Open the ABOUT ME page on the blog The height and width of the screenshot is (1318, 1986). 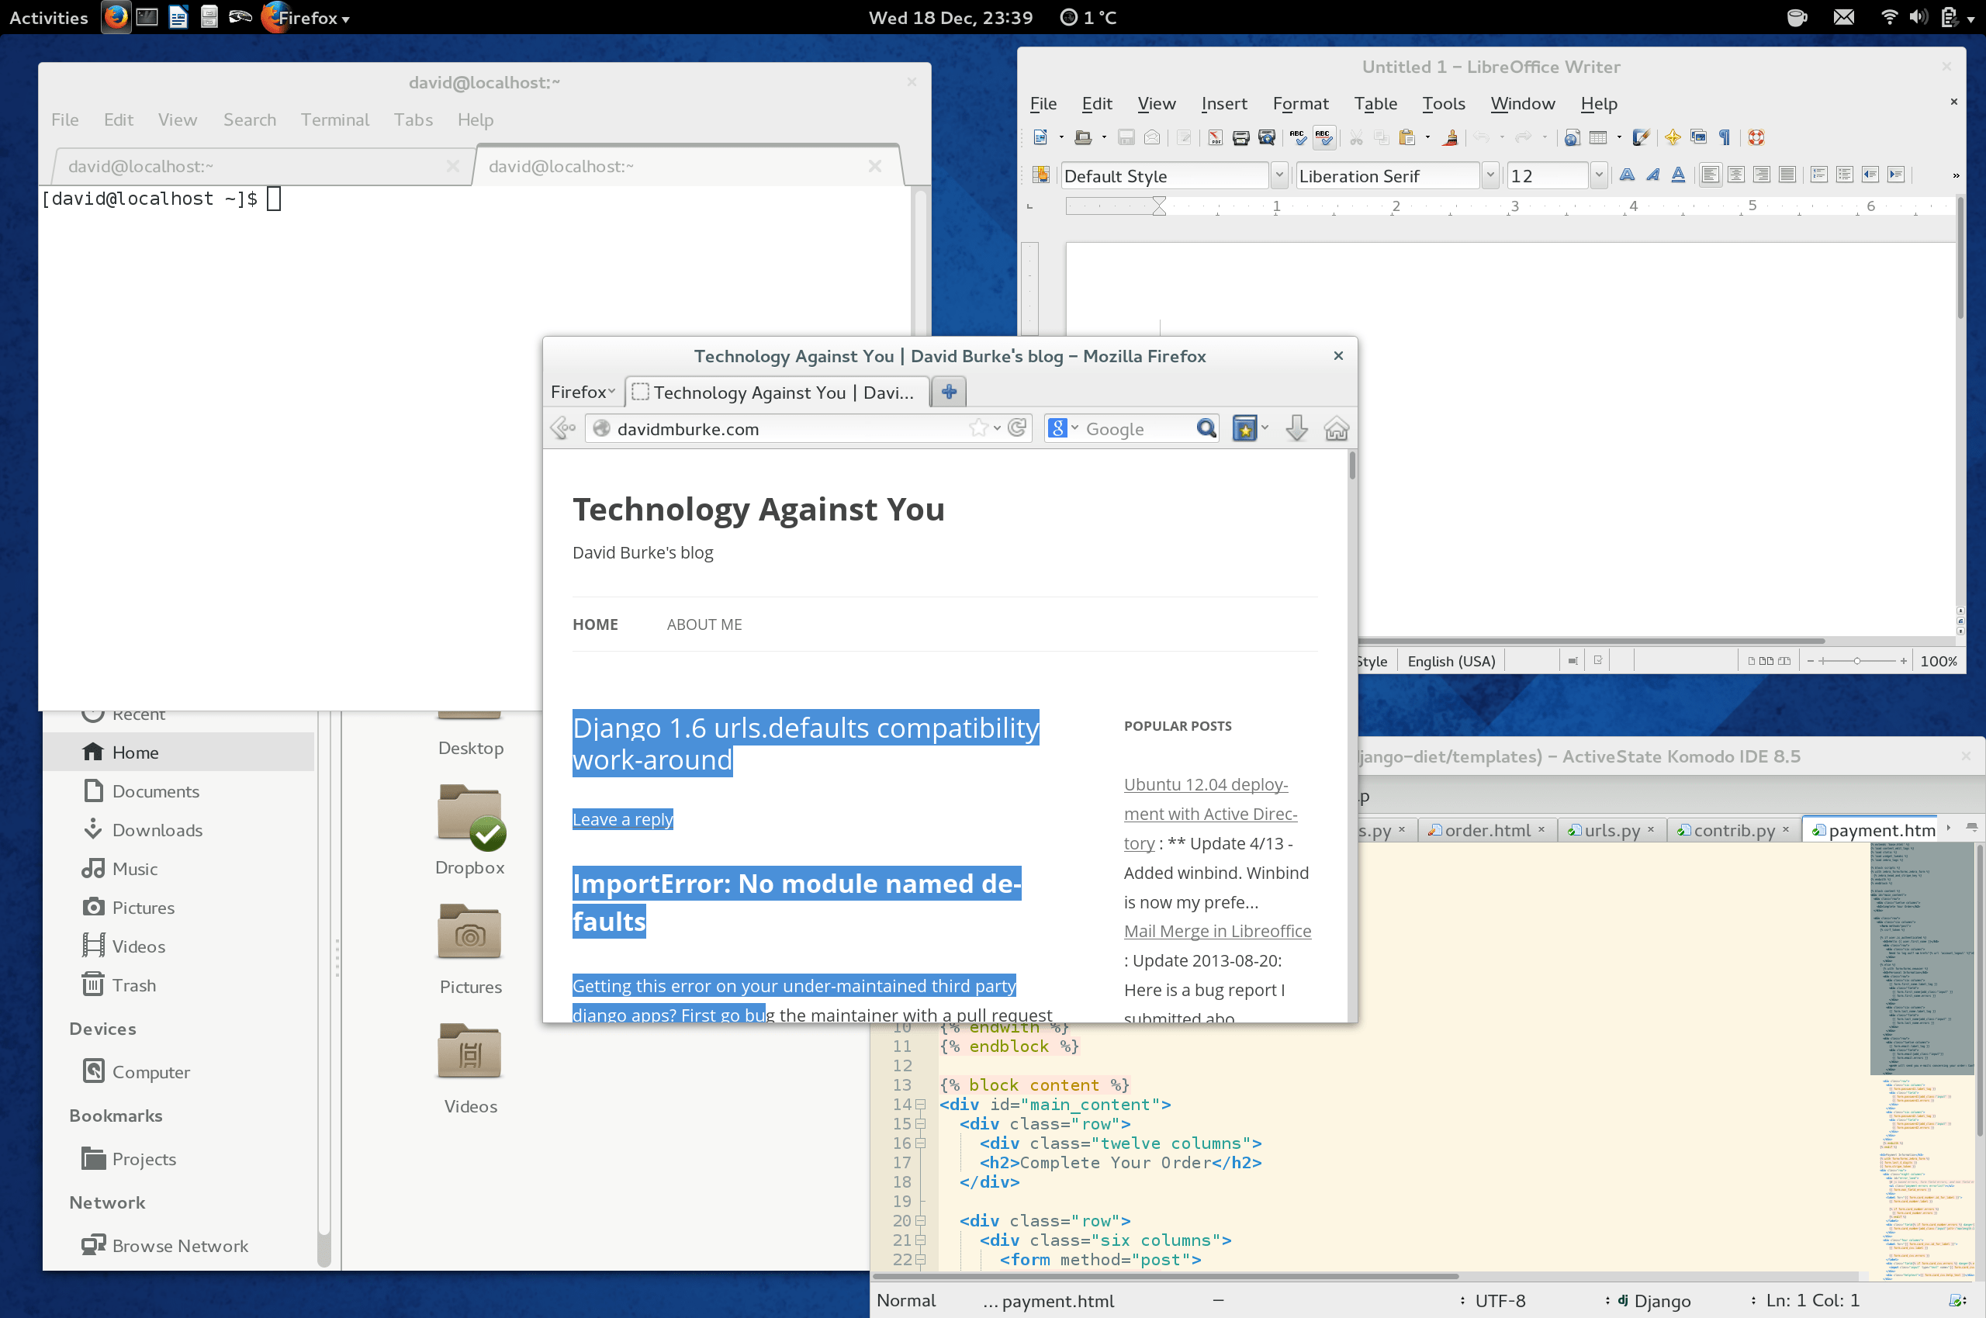[704, 624]
